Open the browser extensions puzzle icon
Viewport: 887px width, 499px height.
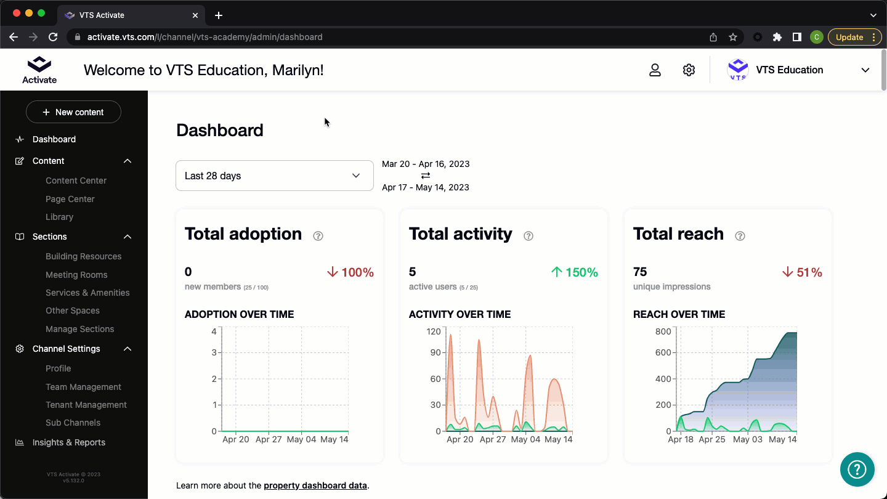point(777,37)
